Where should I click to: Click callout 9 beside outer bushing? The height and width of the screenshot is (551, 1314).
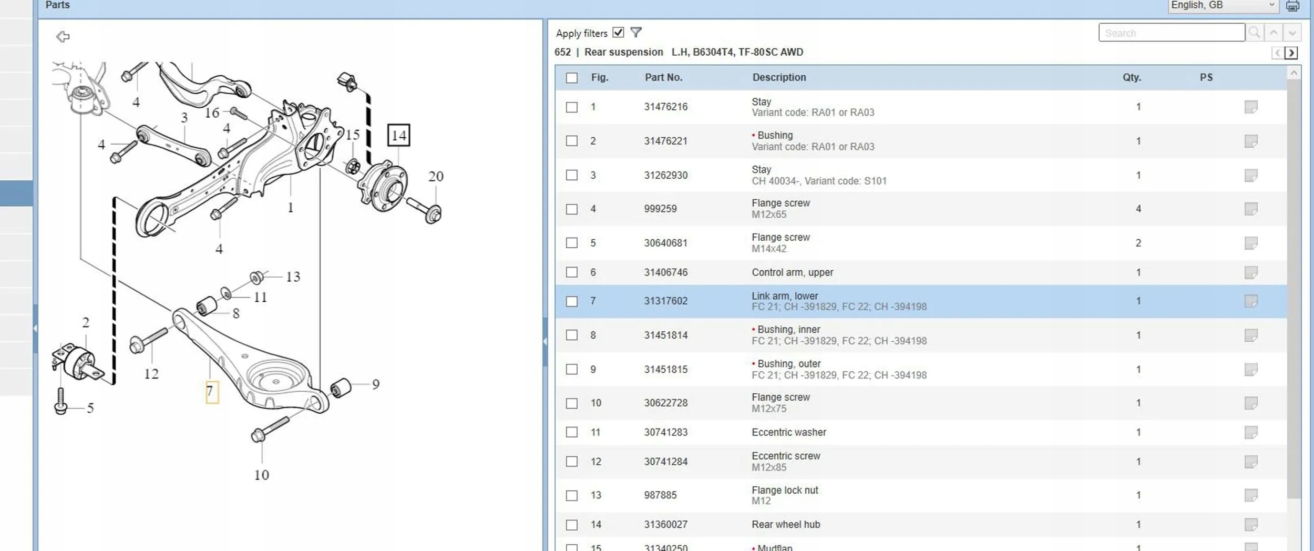click(x=376, y=384)
